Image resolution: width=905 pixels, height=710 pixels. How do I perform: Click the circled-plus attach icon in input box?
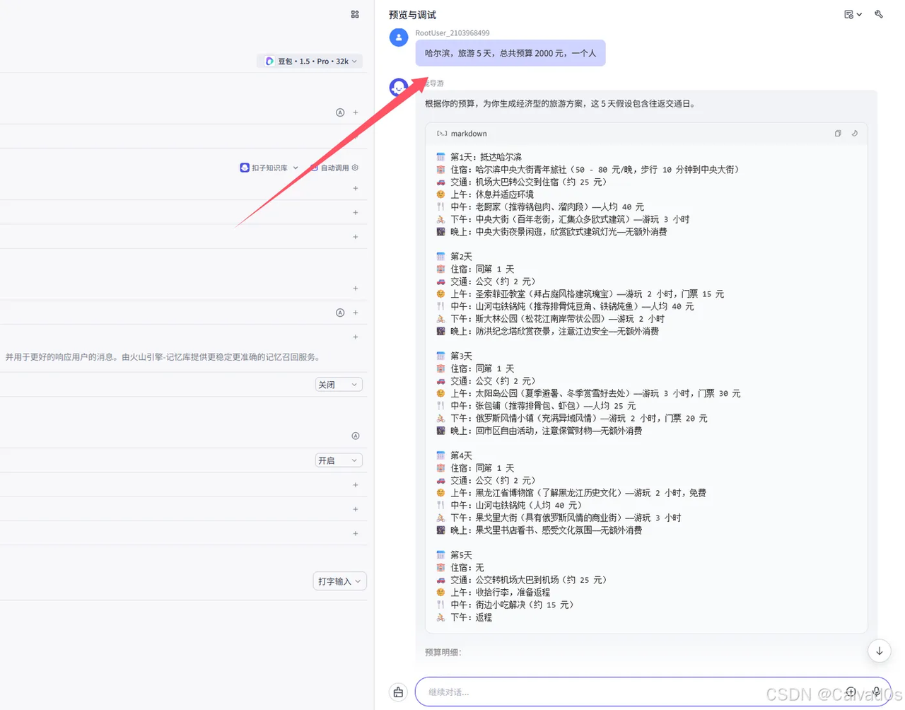click(x=851, y=692)
